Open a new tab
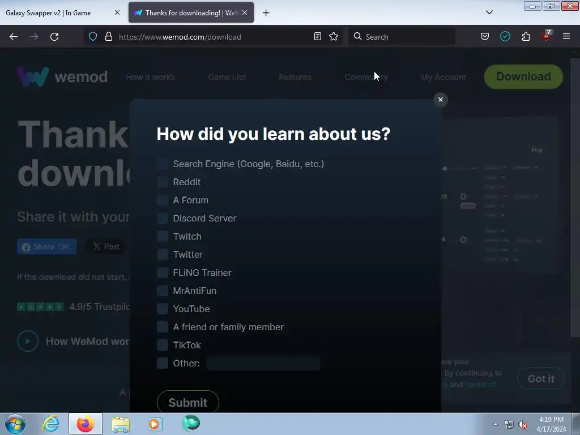Screen dimensions: 580x435 [266, 13]
